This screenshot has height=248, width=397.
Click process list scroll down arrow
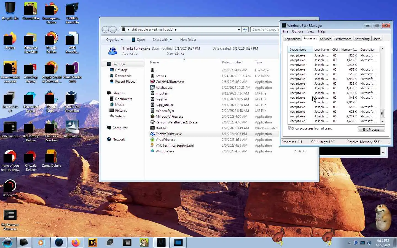[382, 122]
